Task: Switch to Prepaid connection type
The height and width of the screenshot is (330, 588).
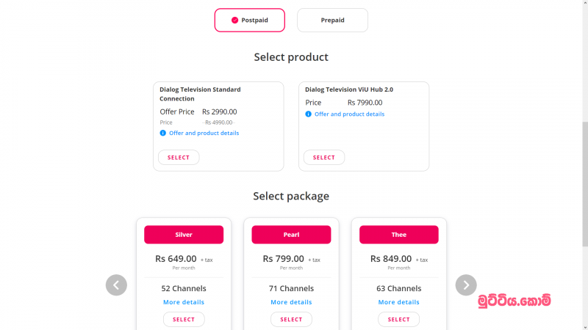Action: (x=333, y=21)
